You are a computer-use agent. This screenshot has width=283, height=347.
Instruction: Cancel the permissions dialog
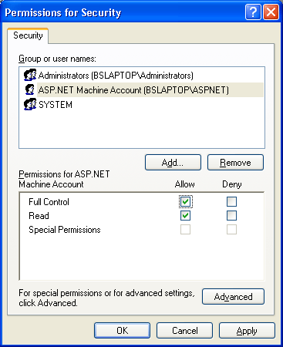click(185, 331)
